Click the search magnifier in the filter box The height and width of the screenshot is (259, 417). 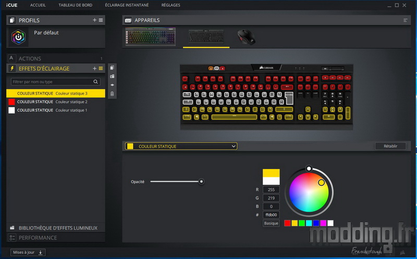click(x=95, y=82)
